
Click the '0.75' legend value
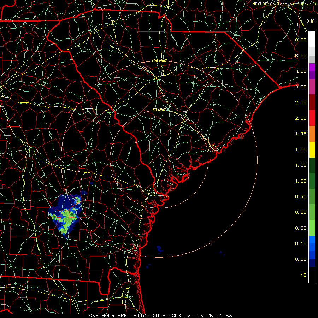[x=301, y=197]
